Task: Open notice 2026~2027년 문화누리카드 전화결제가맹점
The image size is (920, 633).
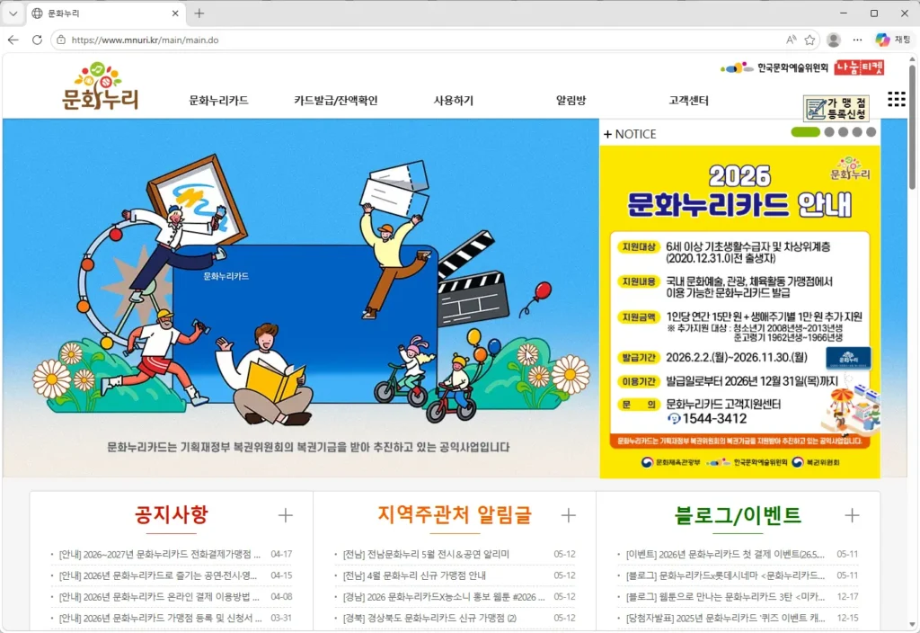Action: (160, 554)
